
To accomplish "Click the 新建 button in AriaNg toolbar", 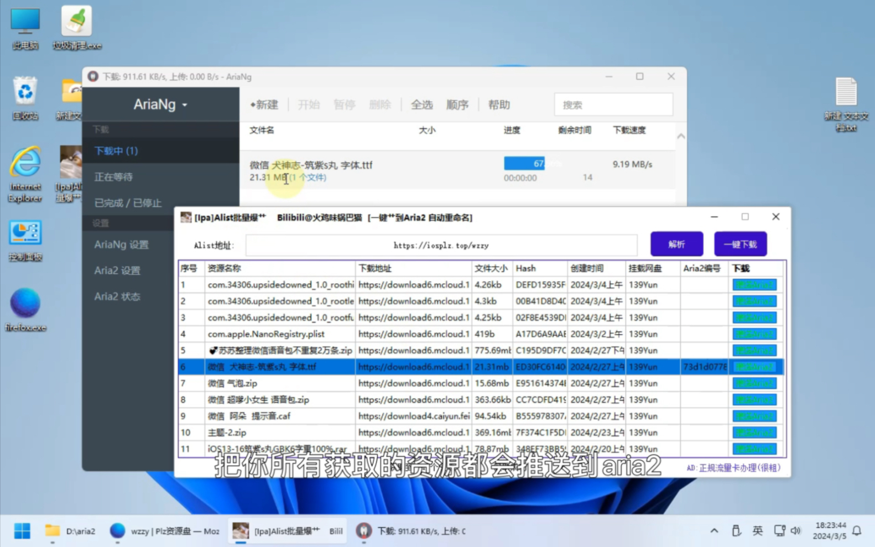I will [264, 105].
